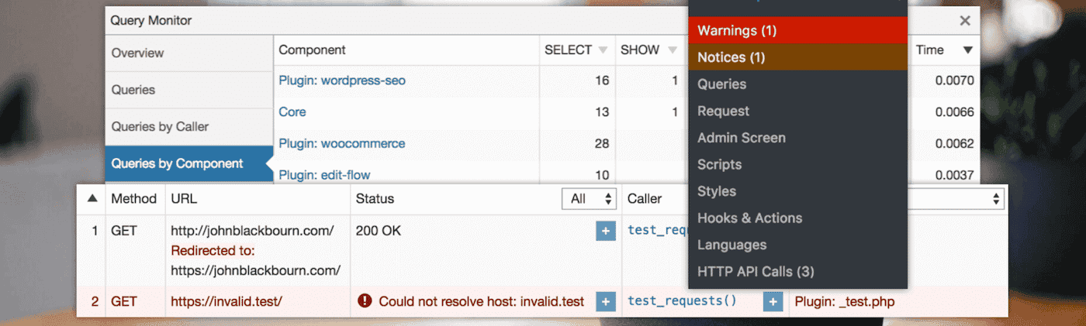Screen dimensions: 1086x326
Task: Open Warnings (1) in the menu
Action: pyautogui.click(x=737, y=31)
